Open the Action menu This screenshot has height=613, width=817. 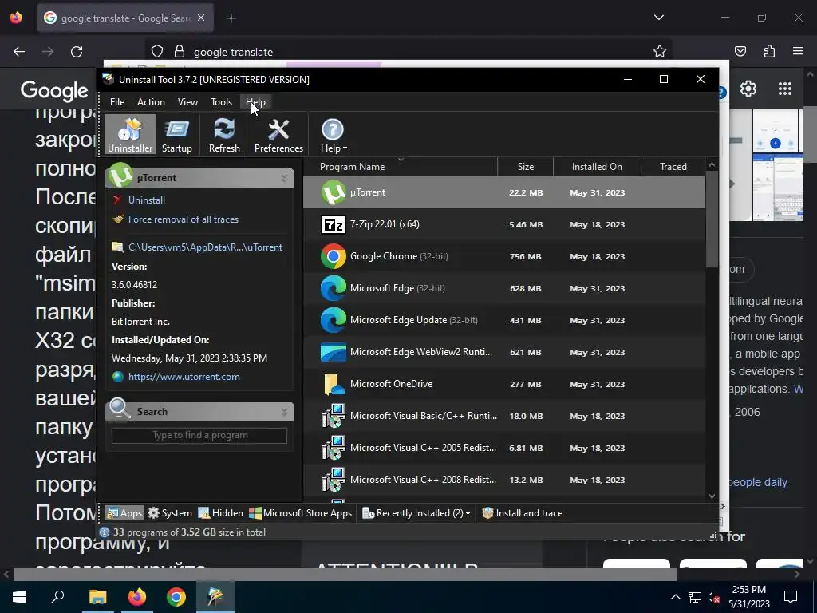[x=151, y=102]
